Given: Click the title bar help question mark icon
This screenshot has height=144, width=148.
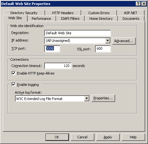Looking at the screenshot, I should (x=138, y=4).
